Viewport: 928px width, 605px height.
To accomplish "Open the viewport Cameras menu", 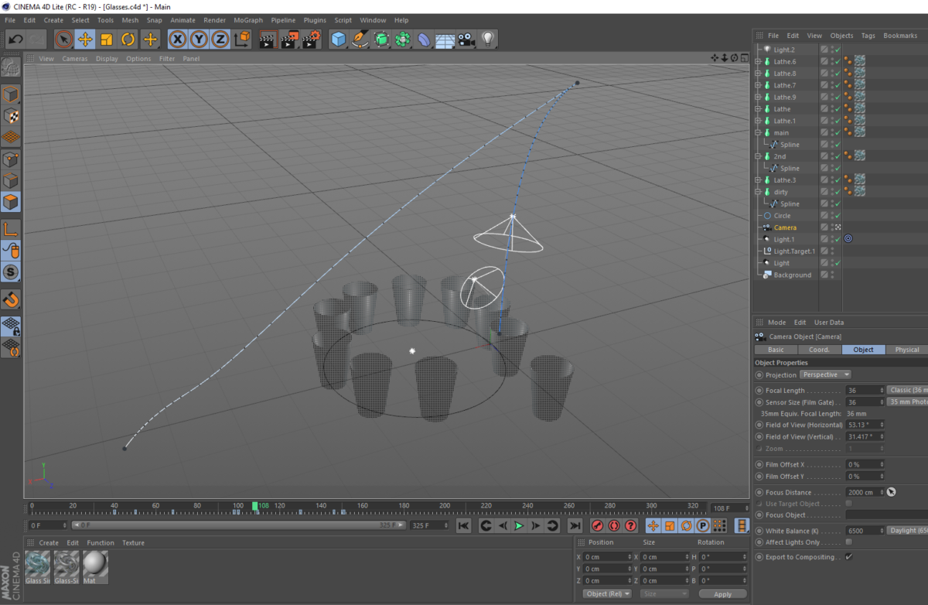I will point(75,59).
